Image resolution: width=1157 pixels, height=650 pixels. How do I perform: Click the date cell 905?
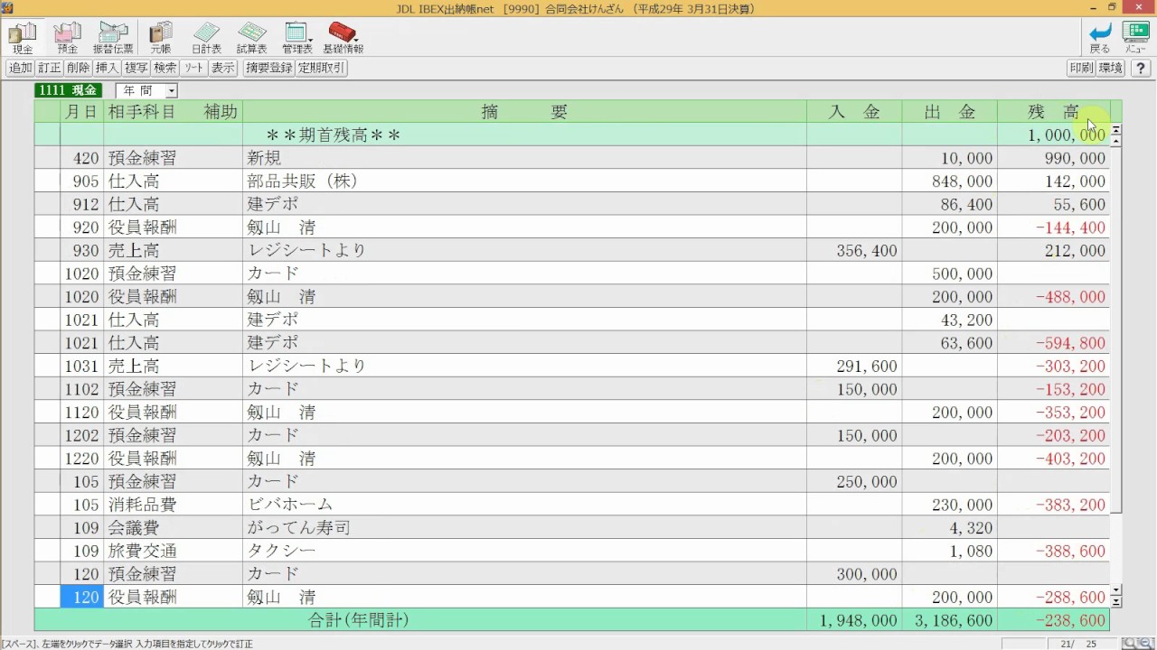click(81, 181)
